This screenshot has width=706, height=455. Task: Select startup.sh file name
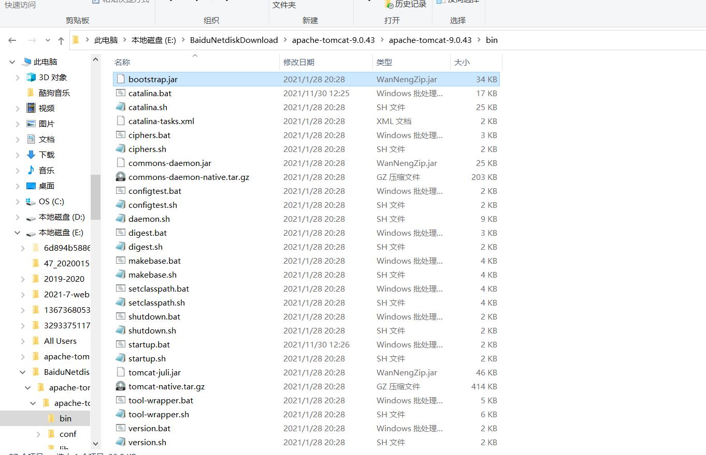pos(147,358)
